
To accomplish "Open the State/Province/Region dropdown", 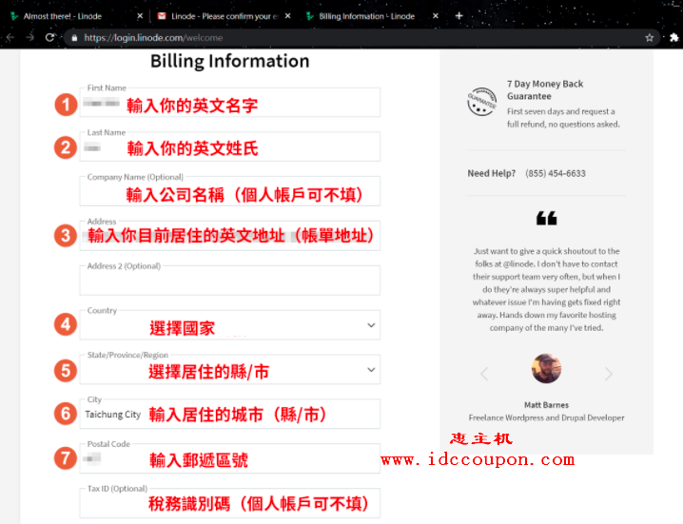I will click(370, 370).
